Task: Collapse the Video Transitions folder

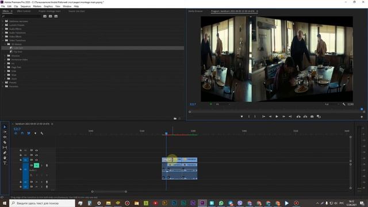Action: 3,40
